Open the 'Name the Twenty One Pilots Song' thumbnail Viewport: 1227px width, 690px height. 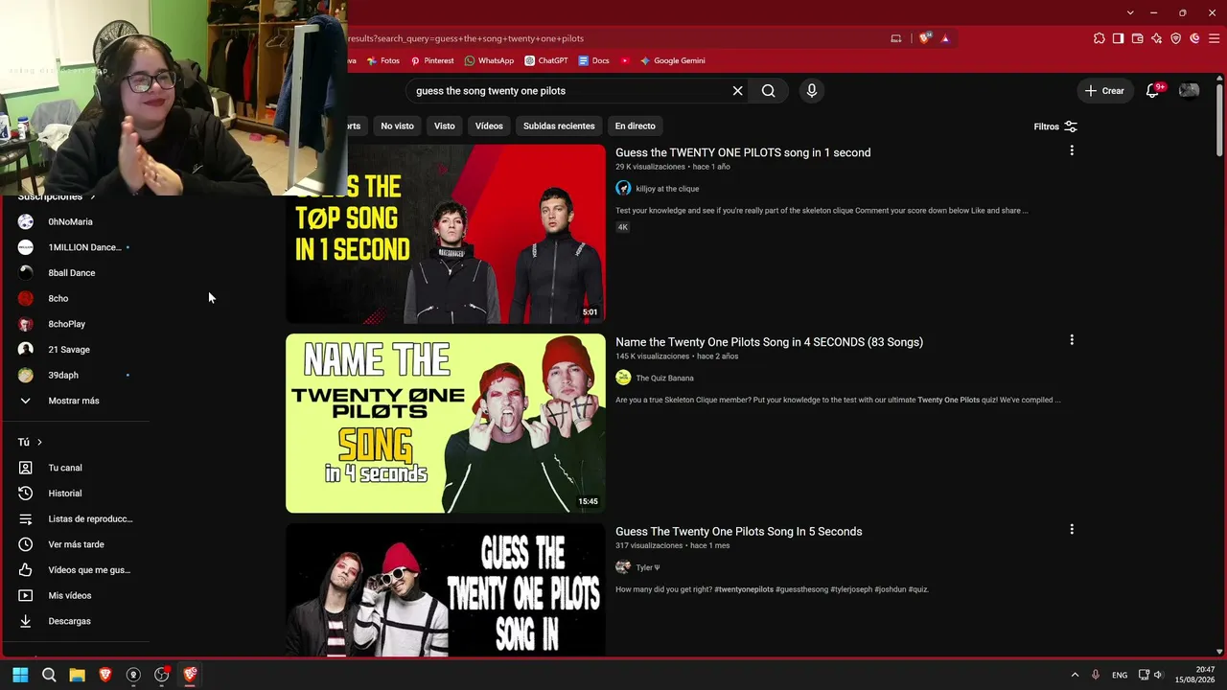446,424
